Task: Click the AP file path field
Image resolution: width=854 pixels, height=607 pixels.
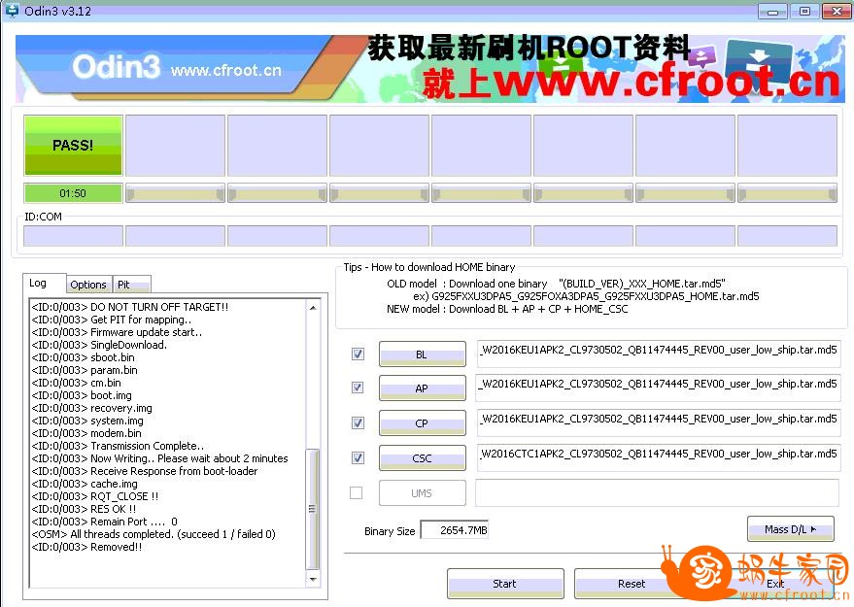Action: (659, 388)
